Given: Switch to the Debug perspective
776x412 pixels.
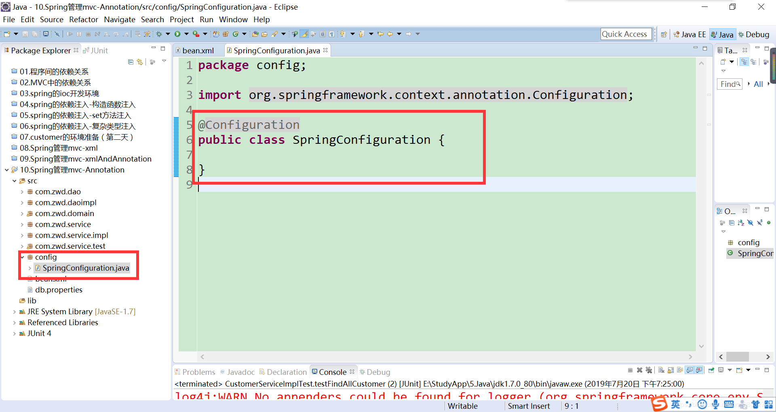Looking at the screenshot, I should (754, 34).
